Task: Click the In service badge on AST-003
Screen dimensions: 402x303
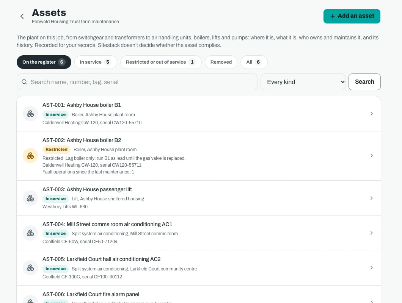Action: (x=55, y=198)
